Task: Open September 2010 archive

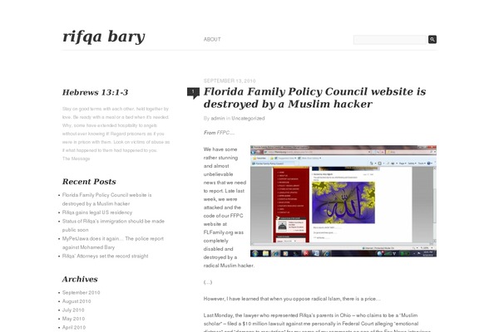Action: pos(82,292)
